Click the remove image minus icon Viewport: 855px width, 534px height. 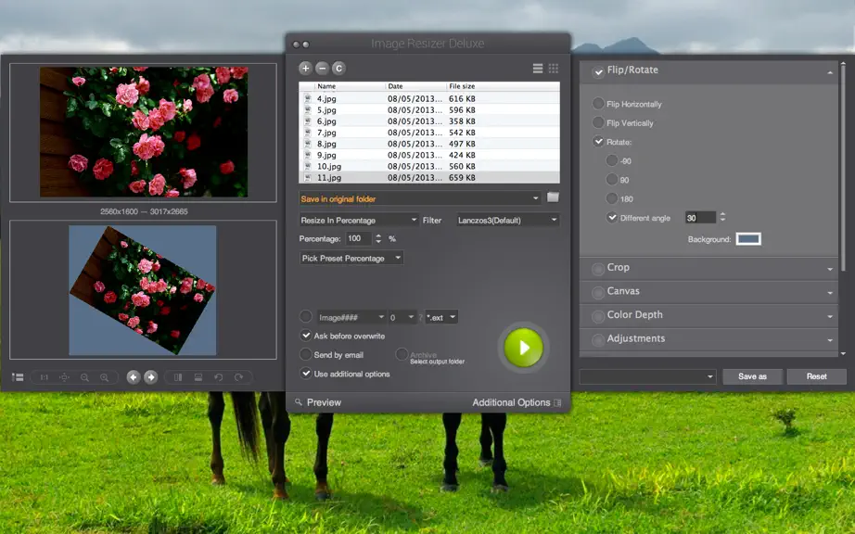tap(323, 68)
